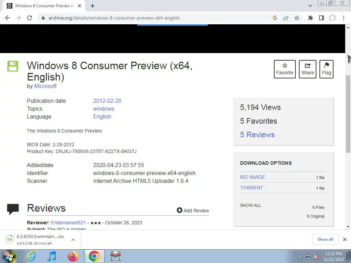Click Add Review plus button

(193, 211)
